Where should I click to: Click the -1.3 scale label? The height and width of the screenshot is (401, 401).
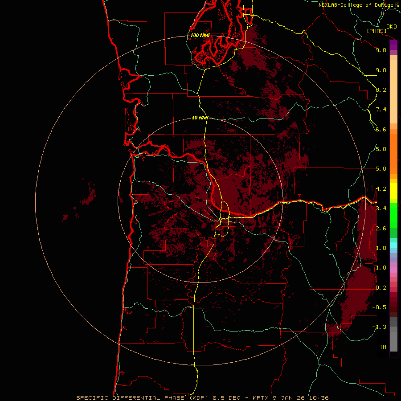[x=379, y=327]
